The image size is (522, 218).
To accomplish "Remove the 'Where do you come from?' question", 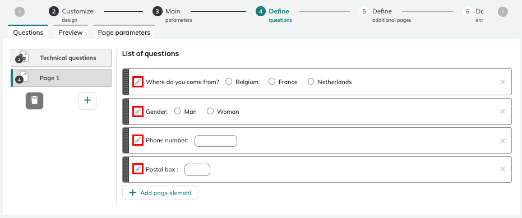I will click(x=503, y=82).
